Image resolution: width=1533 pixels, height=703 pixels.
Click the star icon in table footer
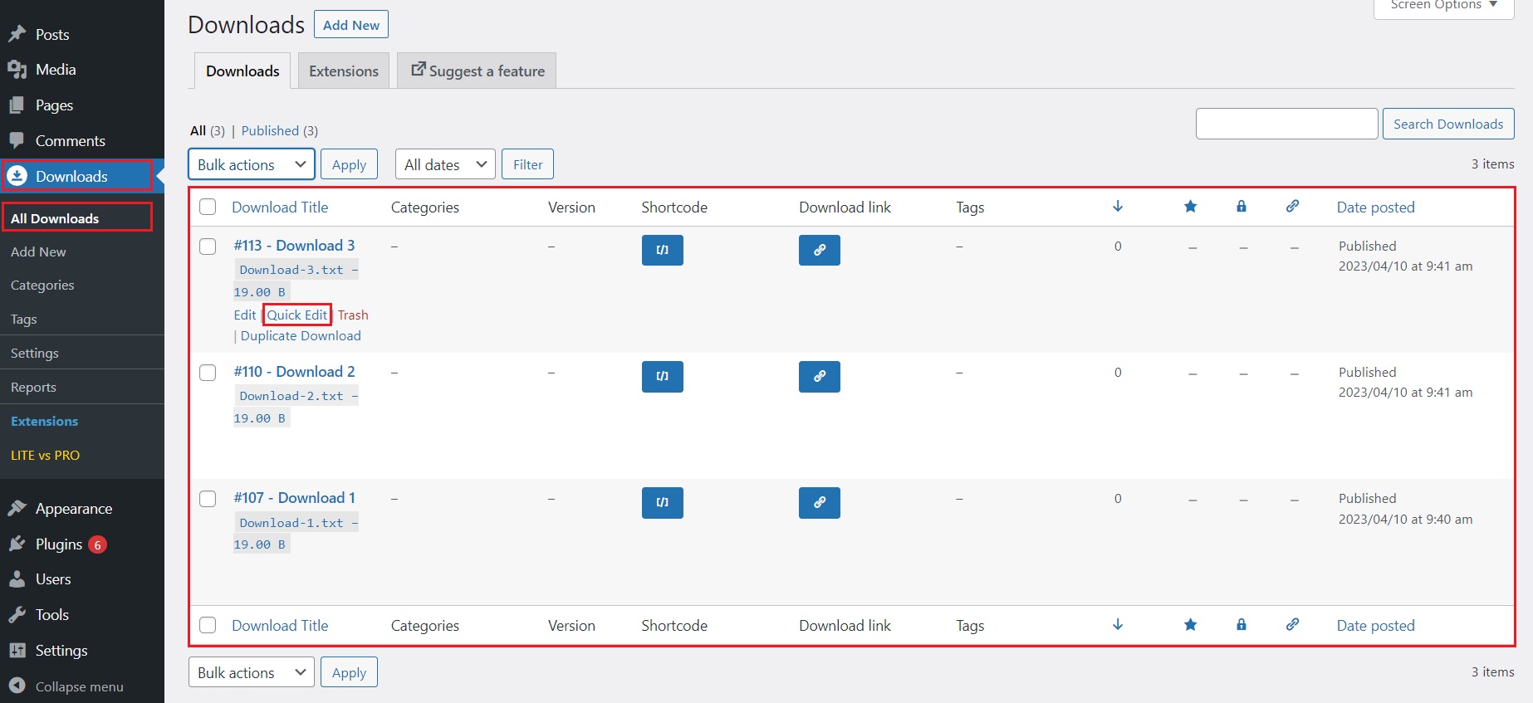coord(1190,624)
